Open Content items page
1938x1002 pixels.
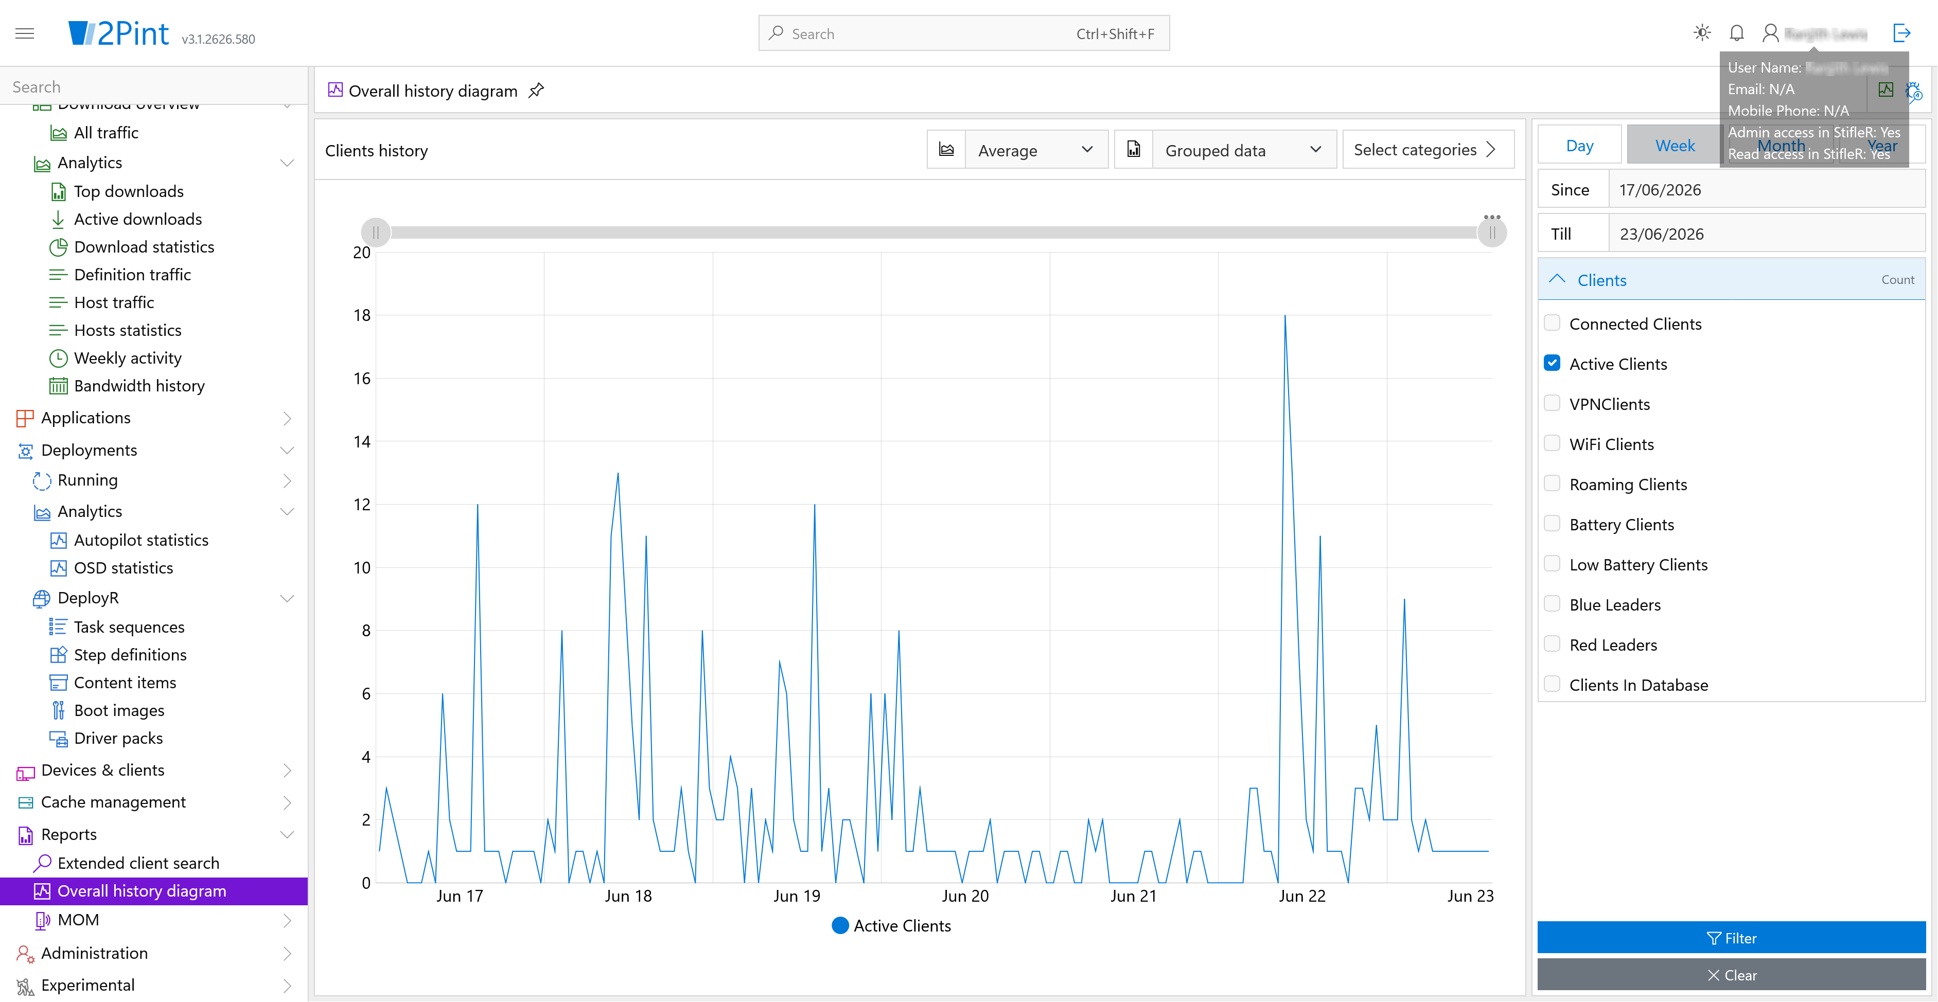point(125,683)
